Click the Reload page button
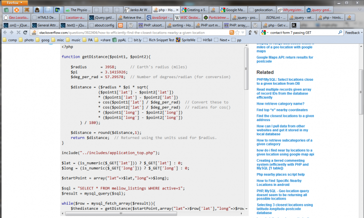 [25, 33]
